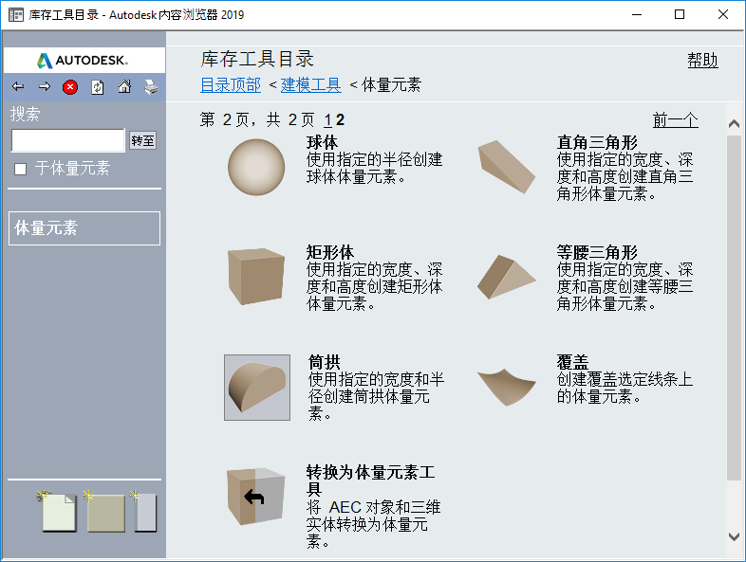
Task: Select the 直角三角形 right triangle icon
Action: [507, 167]
